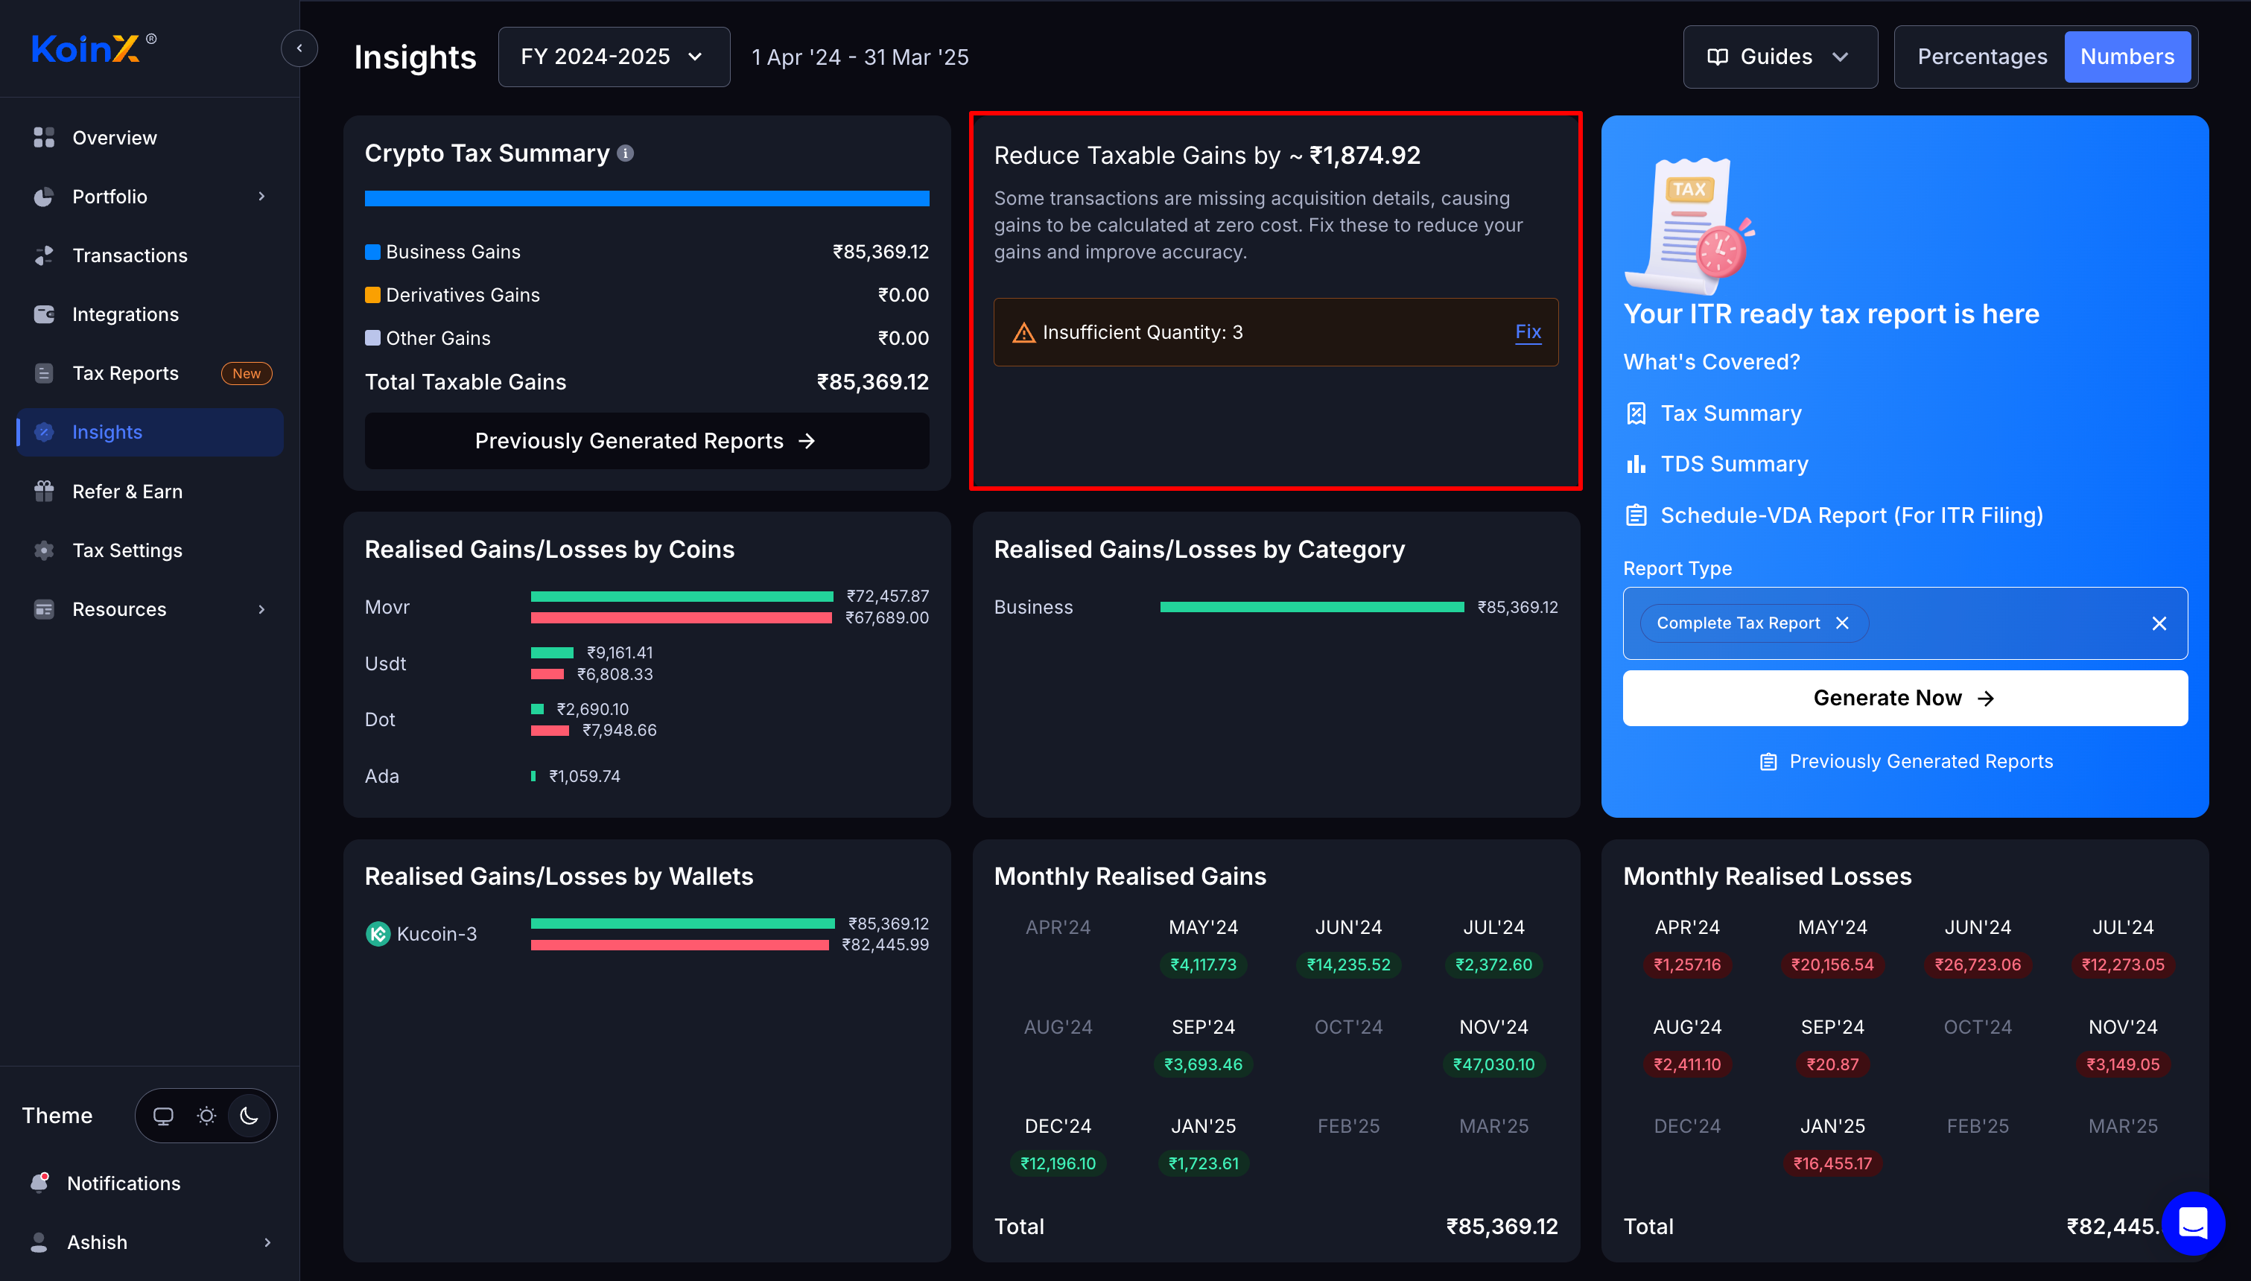Viewport: 2251px width, 1281px height.
Task: Open Integrations in the sidebar
Action: click(150, 314)
